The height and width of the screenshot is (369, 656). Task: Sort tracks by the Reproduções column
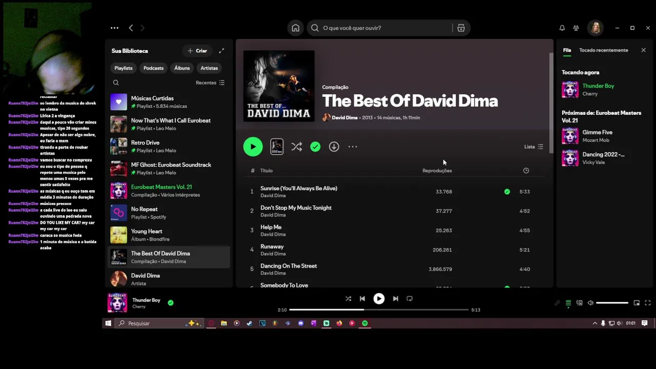pos(437,171)
